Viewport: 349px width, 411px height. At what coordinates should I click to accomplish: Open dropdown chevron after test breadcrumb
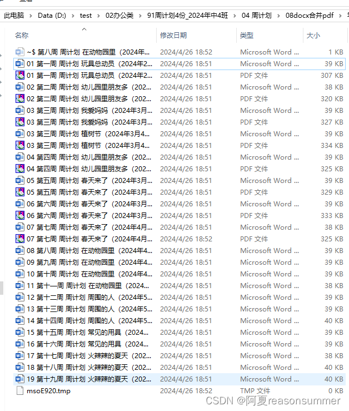(x=99, y=16)
